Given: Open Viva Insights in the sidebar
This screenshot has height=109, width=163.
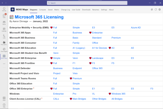Looking at the screenshot, I should coord(4,50).
